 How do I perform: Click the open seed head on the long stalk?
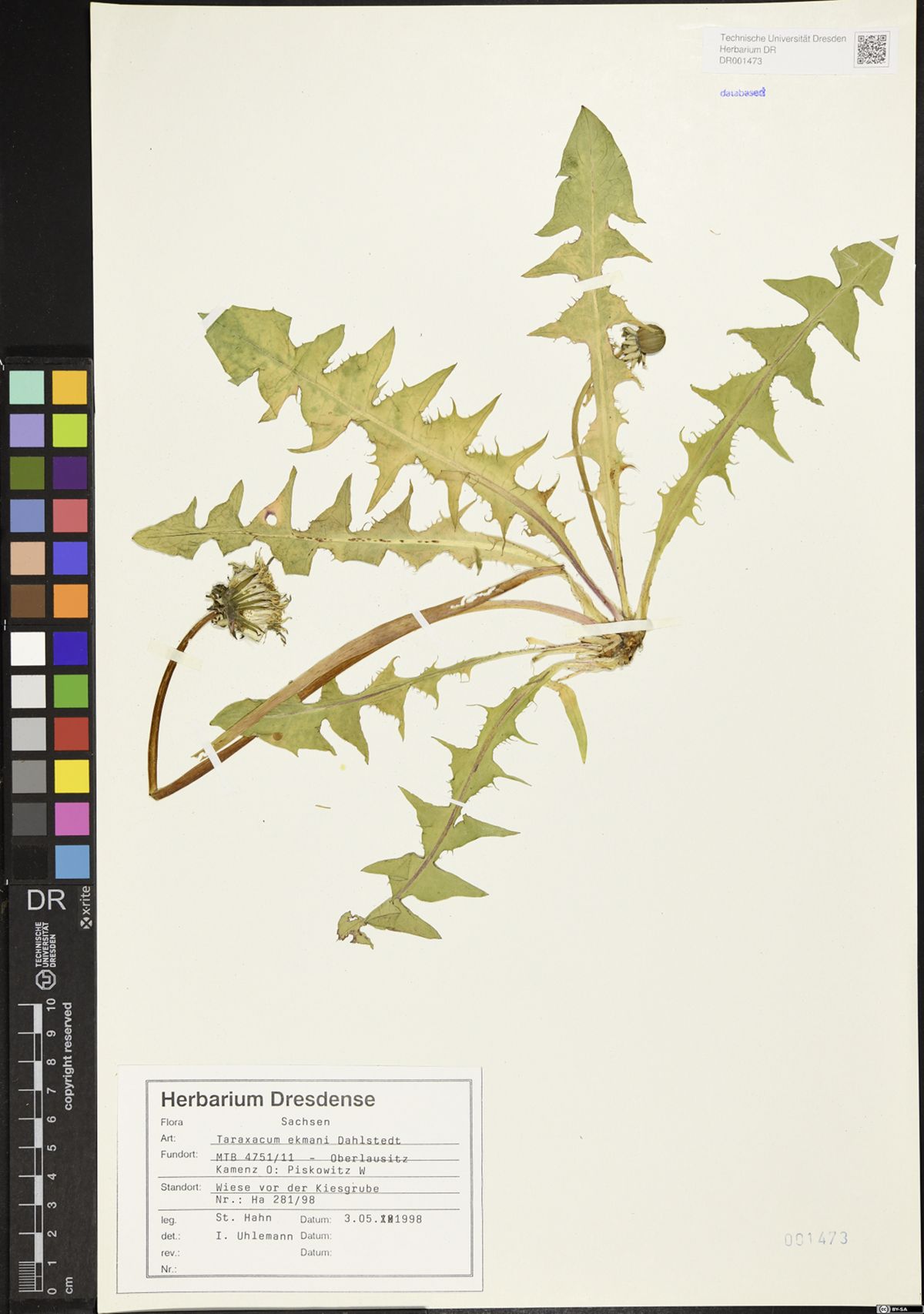tap(248, 600)
